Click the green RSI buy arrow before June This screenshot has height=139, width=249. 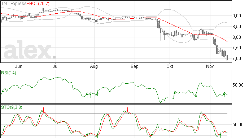[x=3, y=93]
